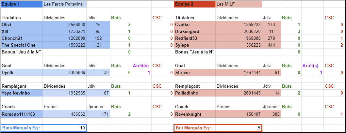Viewport: 346px width, 133px height.
Task: Select the "Drakengard" player cell
Action: point(194,31)
